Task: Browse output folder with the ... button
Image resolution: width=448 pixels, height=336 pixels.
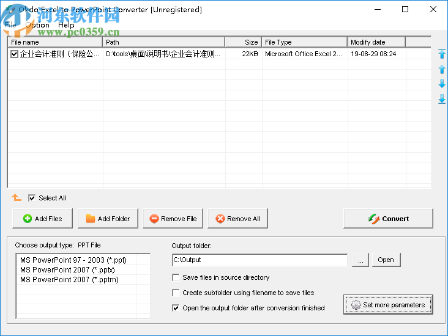Action: coord(360,260)
